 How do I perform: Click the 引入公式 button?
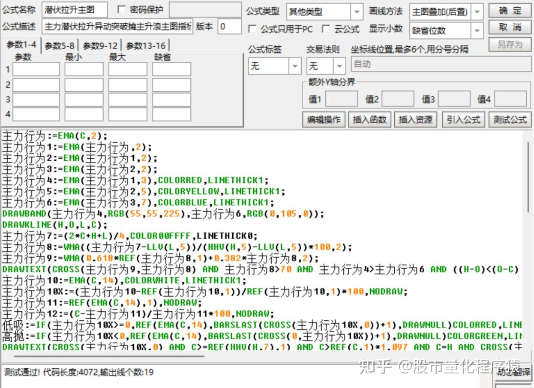pos(463,119)
